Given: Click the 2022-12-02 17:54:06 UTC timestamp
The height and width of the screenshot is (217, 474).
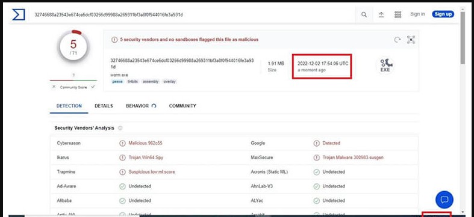Looking at the screenshot, I should [x=323, y=64].
